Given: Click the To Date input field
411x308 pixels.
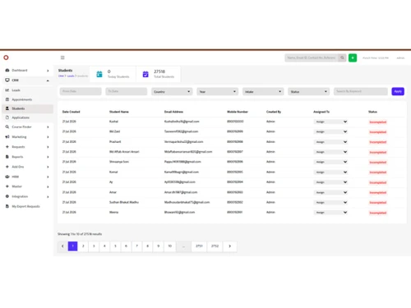Looking at the screenshot, I should click(127, 91).
